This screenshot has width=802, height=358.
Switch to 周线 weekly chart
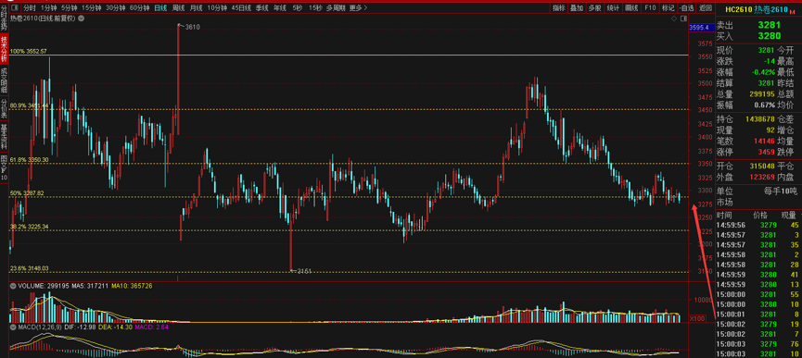point(179,7)
